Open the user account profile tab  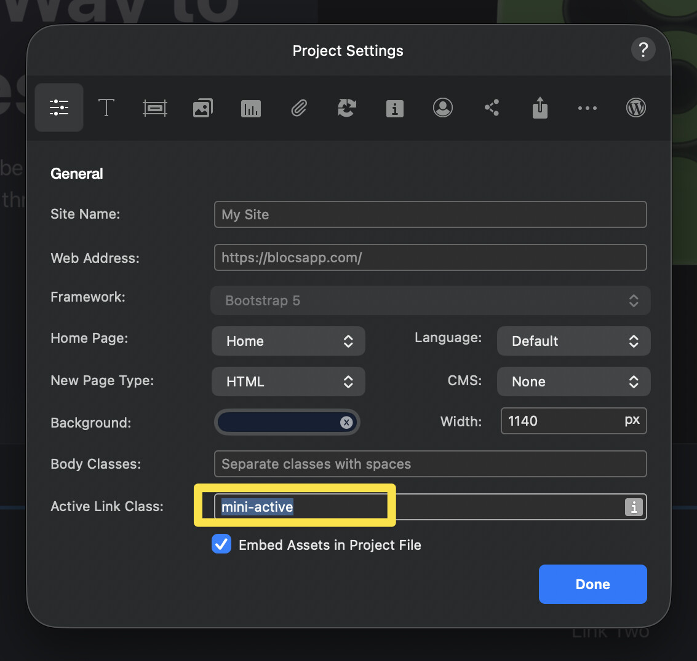point(443,108)
